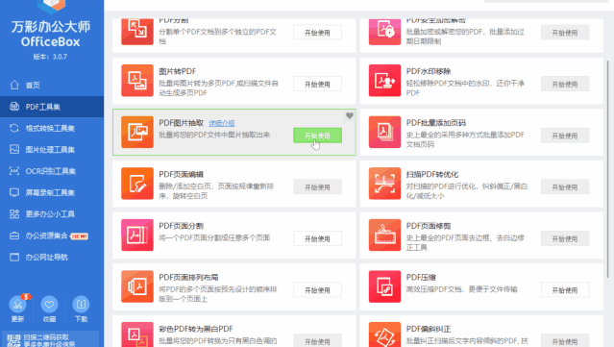Favorite PDF图片抽取 with the heart icon
The image size is (614, 347).
click(x=350, y=115)
